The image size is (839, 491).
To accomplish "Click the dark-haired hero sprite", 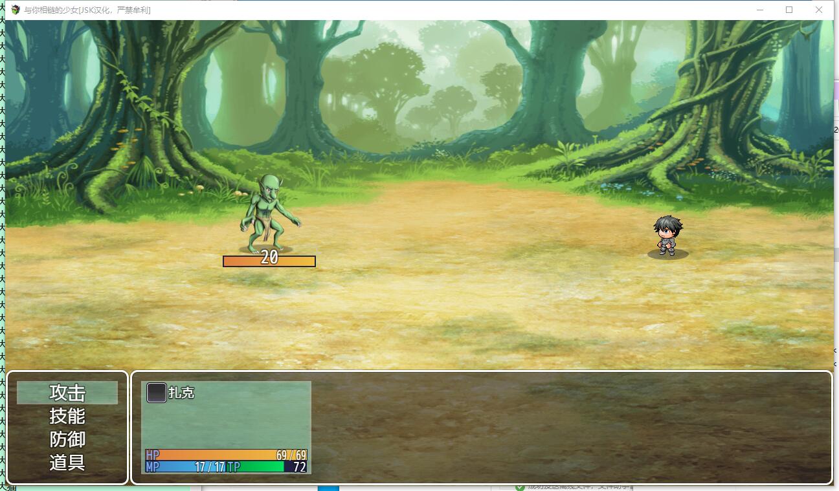I will (667, 235).
